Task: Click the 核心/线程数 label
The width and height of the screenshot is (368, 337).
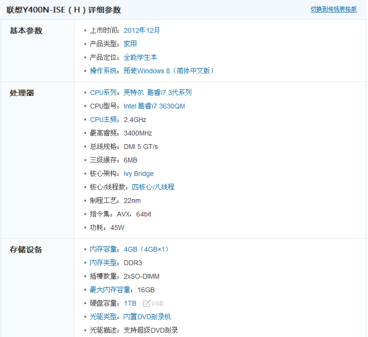Action: (107, 187)
